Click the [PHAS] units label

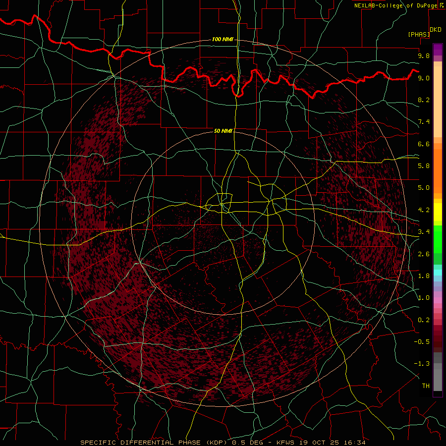pos(419,34)
